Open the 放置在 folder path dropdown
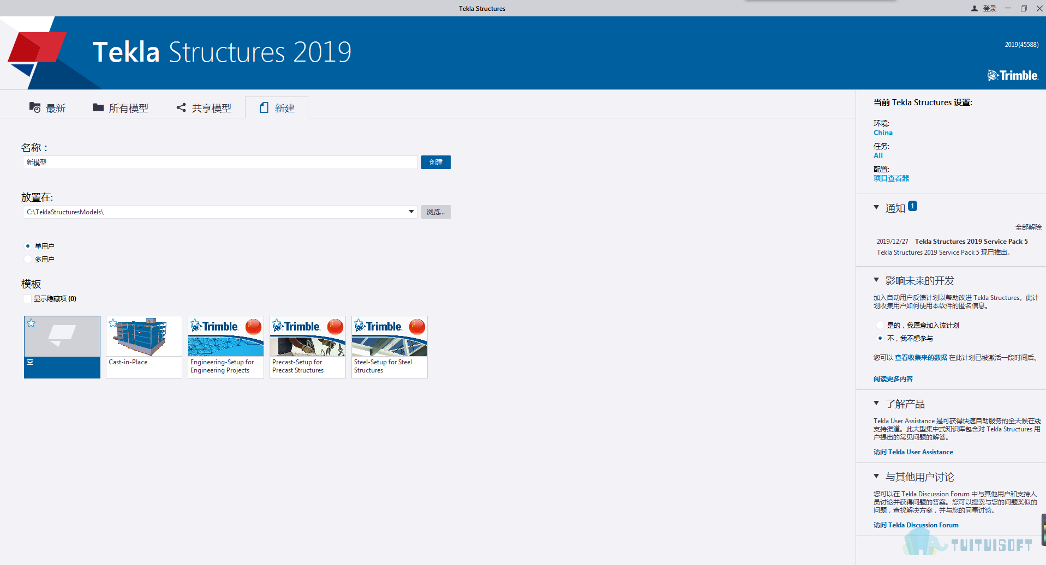Image resolution: width=1046 pixels, height=565 pixels. [x=411, y=212]
